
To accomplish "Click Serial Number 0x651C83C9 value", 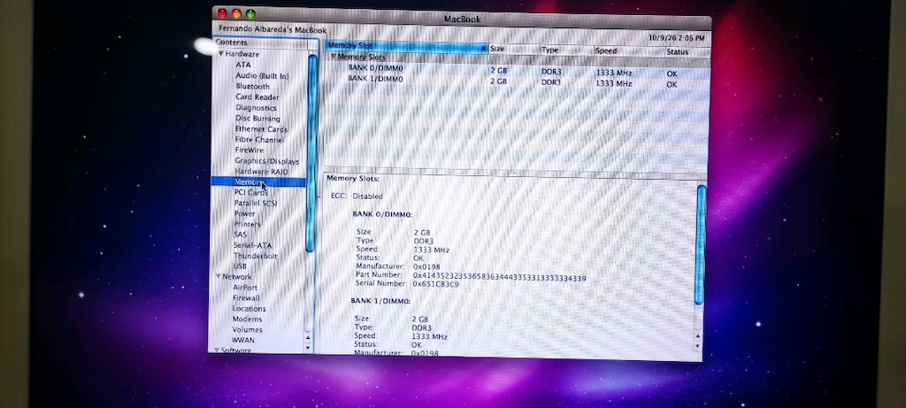I will point(435,284).
